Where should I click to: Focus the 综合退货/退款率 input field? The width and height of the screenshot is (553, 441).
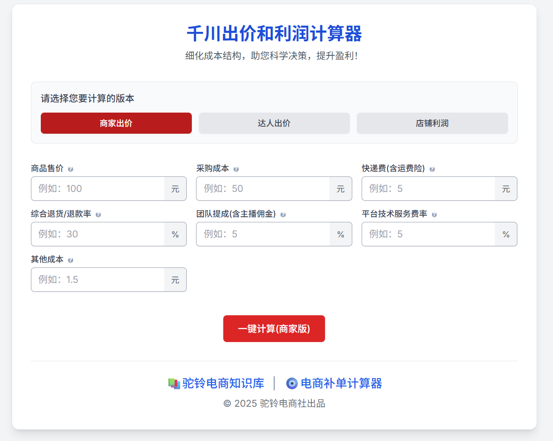[98, 234]
